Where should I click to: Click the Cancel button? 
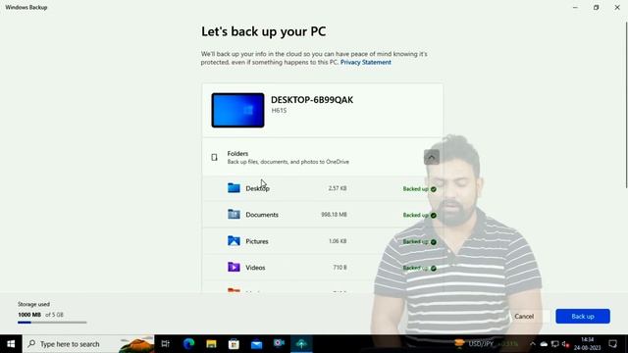click(x=524, y=316)
